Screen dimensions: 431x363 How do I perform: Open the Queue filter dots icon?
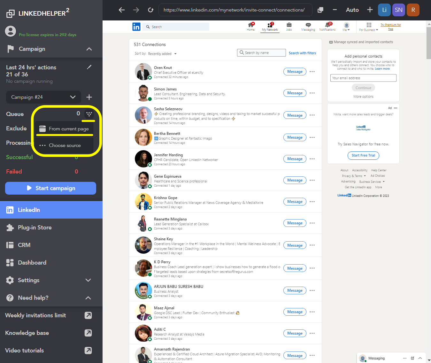pos(89,114)
